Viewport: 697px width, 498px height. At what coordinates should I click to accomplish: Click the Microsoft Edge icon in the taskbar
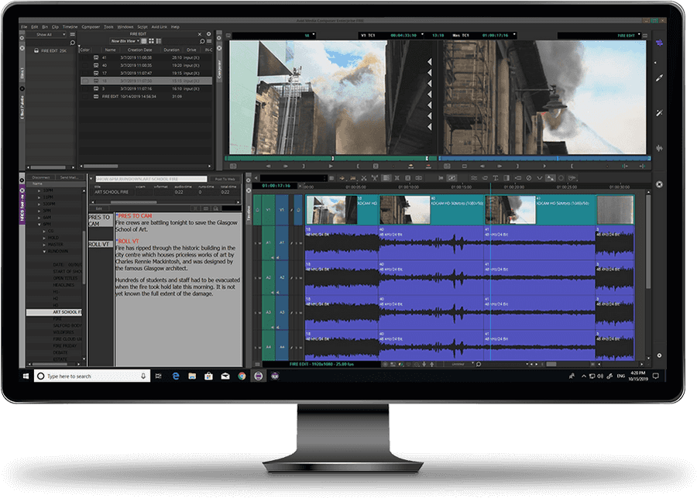pyautogui.click(x=177, y=376)
